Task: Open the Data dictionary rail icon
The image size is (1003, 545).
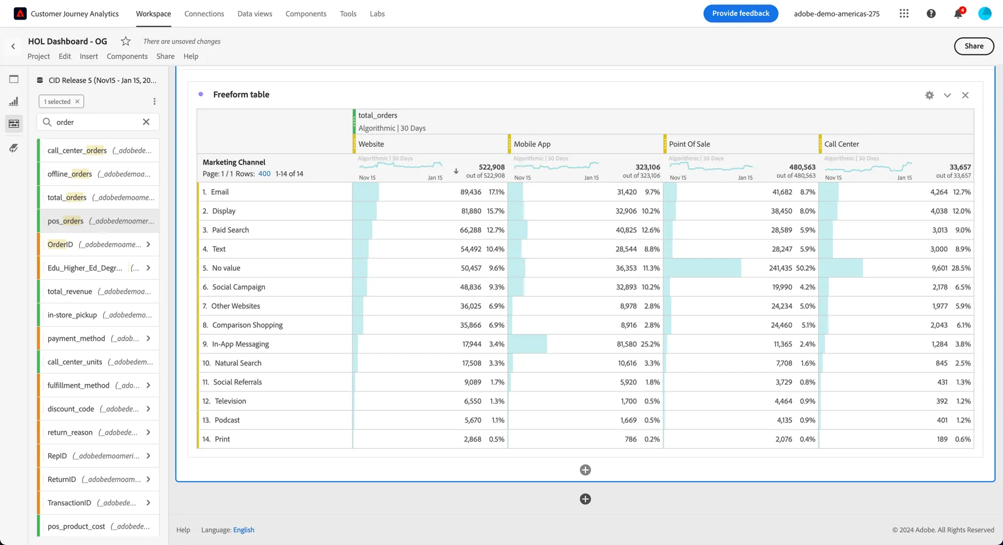Action: point(14,148)
